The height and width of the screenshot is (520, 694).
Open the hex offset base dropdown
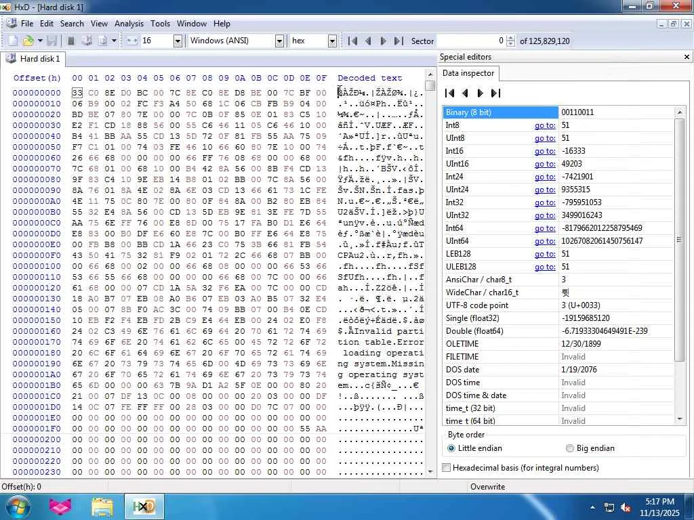(x=332, y=41)
